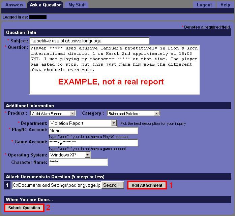The width and height of the screenshot is (235, 216).
Task: Click the 'Department:' label
Action: 34,123
